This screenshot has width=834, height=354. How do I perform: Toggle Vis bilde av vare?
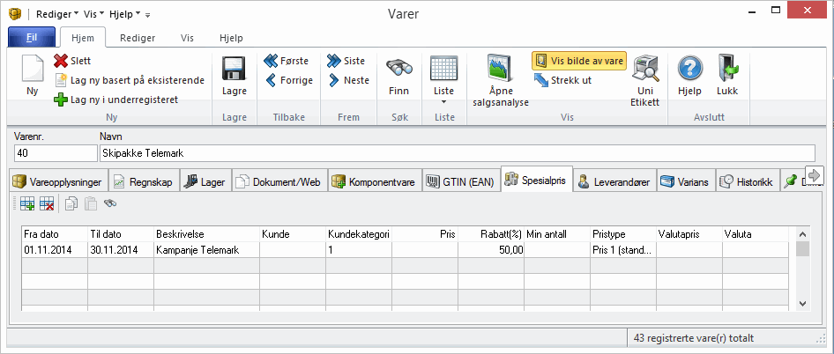[x=577, y=61]
